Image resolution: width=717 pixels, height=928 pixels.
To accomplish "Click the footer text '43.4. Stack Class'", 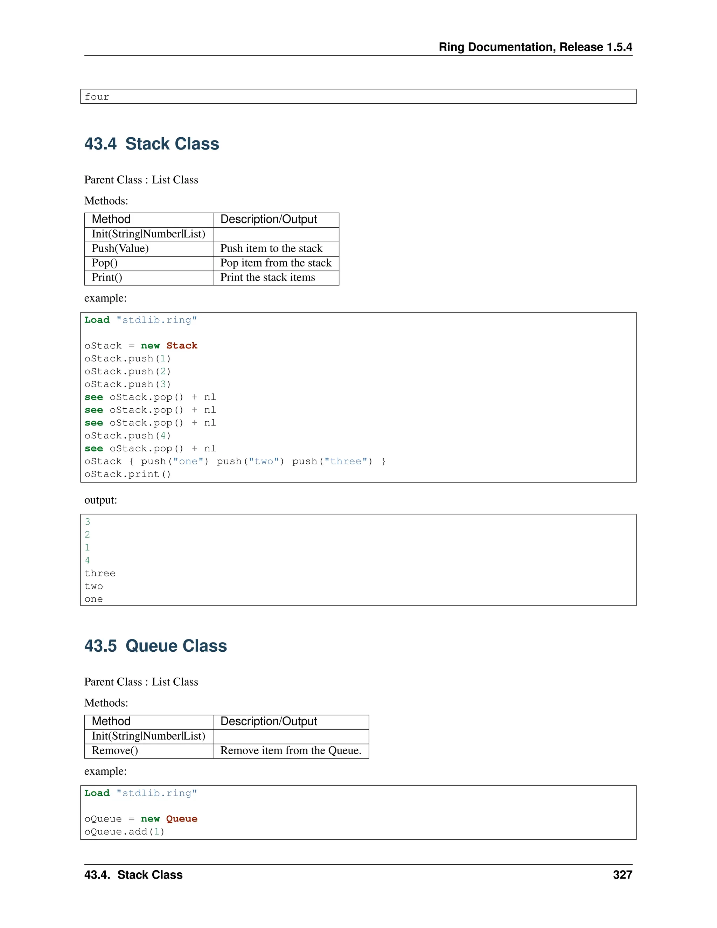I will (133, 875).
